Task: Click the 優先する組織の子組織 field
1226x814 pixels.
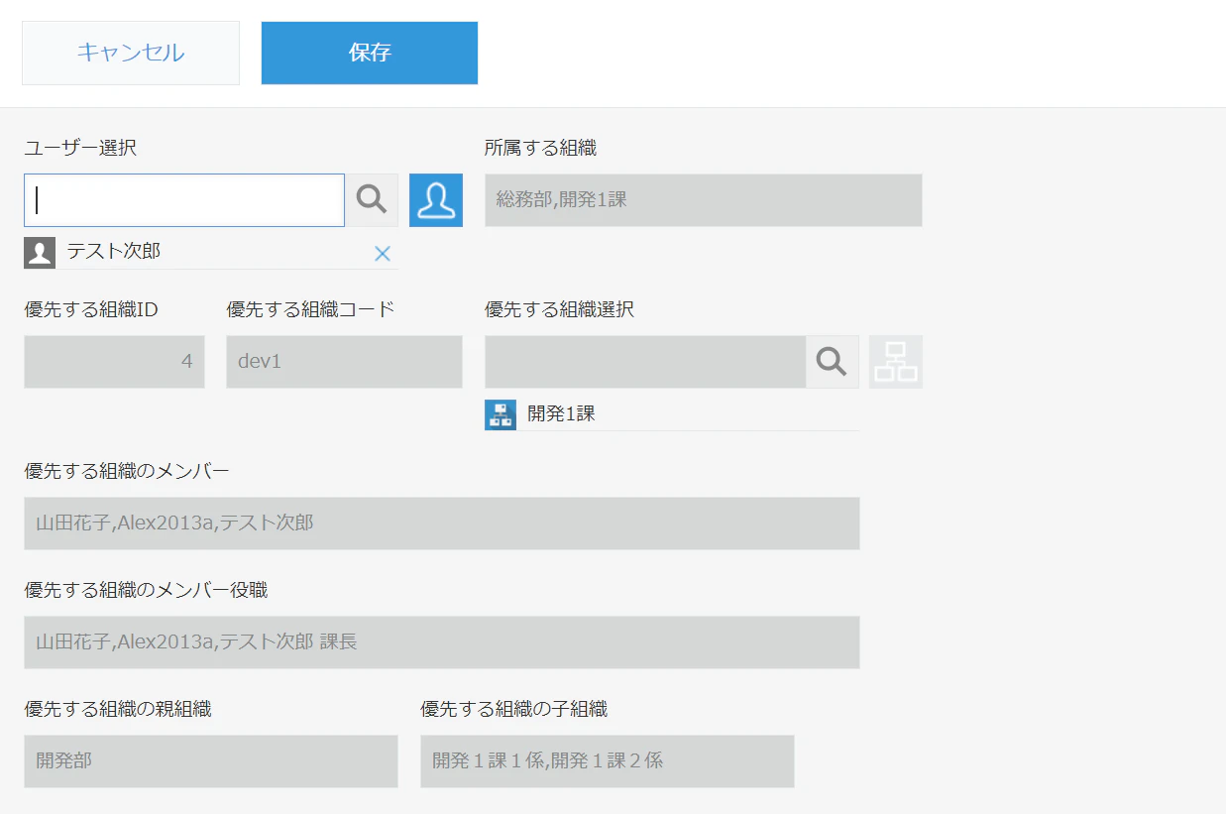Action: (608, 761)
